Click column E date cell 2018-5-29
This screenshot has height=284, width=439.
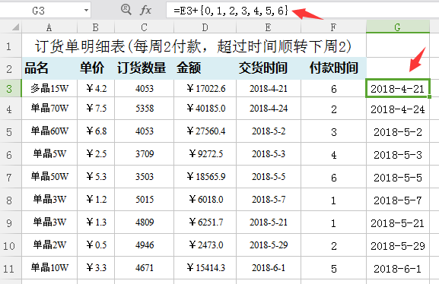click(269, 245)
